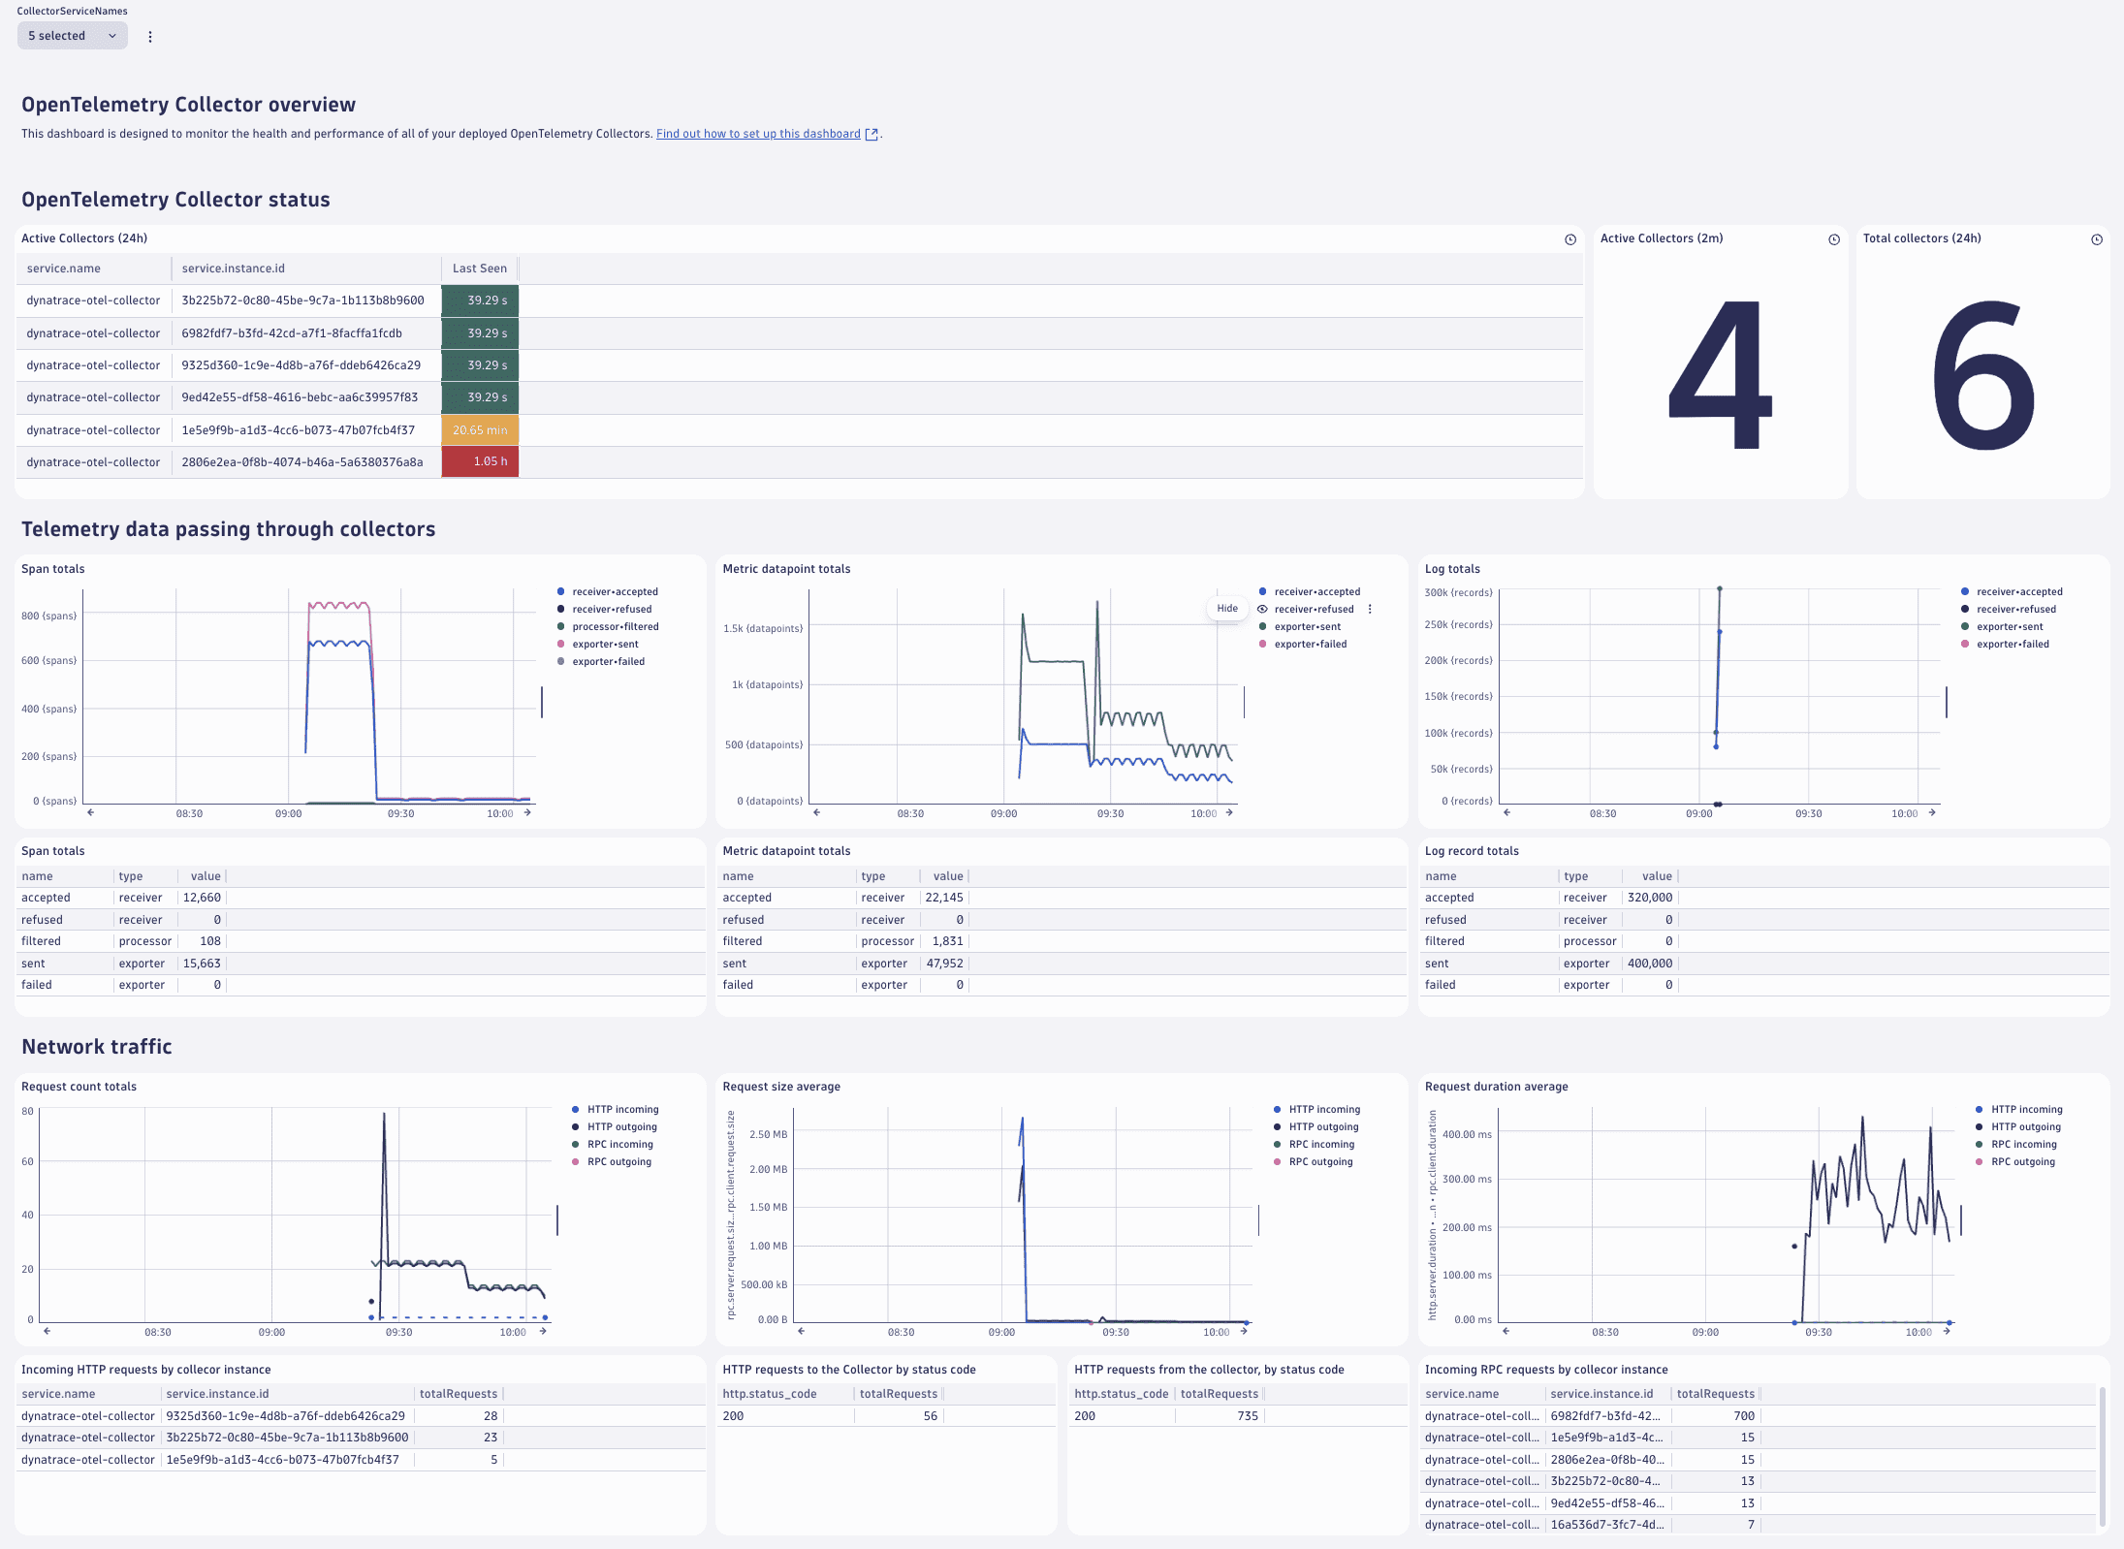Pan Request count totals chart back with left arrow

47,1332
